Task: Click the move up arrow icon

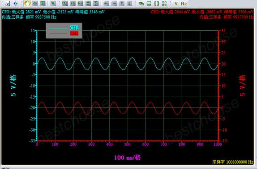Action: [x=122, y=3]
